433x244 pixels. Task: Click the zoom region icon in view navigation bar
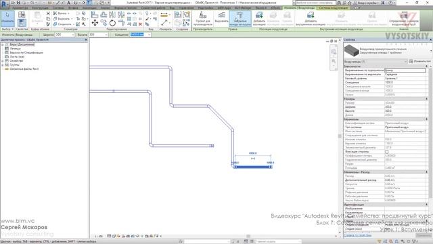pos(334,61)
